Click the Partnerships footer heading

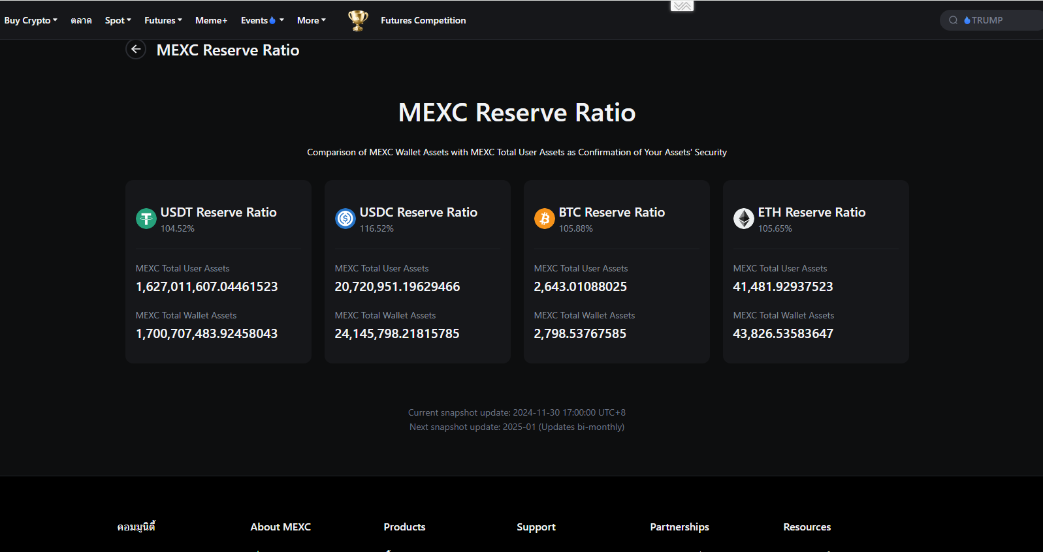click(679, 527)
